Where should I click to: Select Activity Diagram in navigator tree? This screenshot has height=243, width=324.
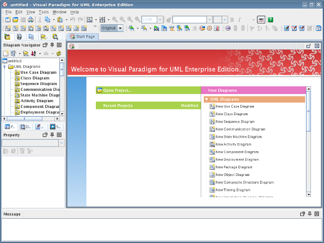[37, 101]
